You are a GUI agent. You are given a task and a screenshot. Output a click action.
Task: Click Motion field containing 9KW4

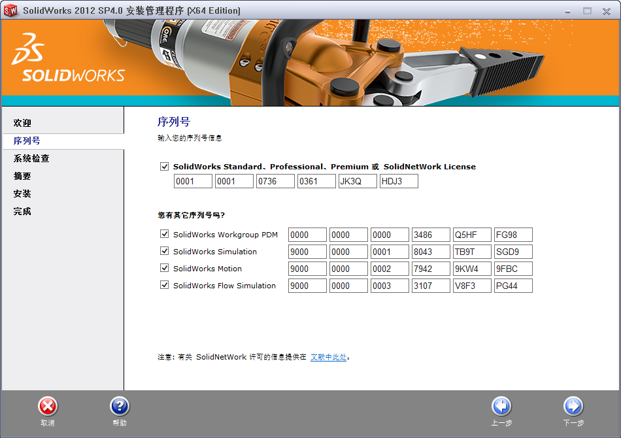[472, 269]
